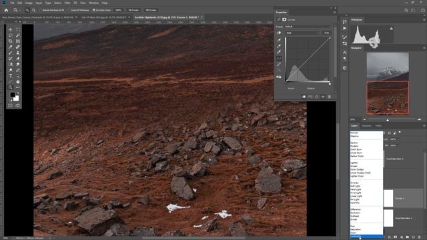Open Character panel from collapsed strip
Viewport: 427px width, 240px height.
[344, 52]
